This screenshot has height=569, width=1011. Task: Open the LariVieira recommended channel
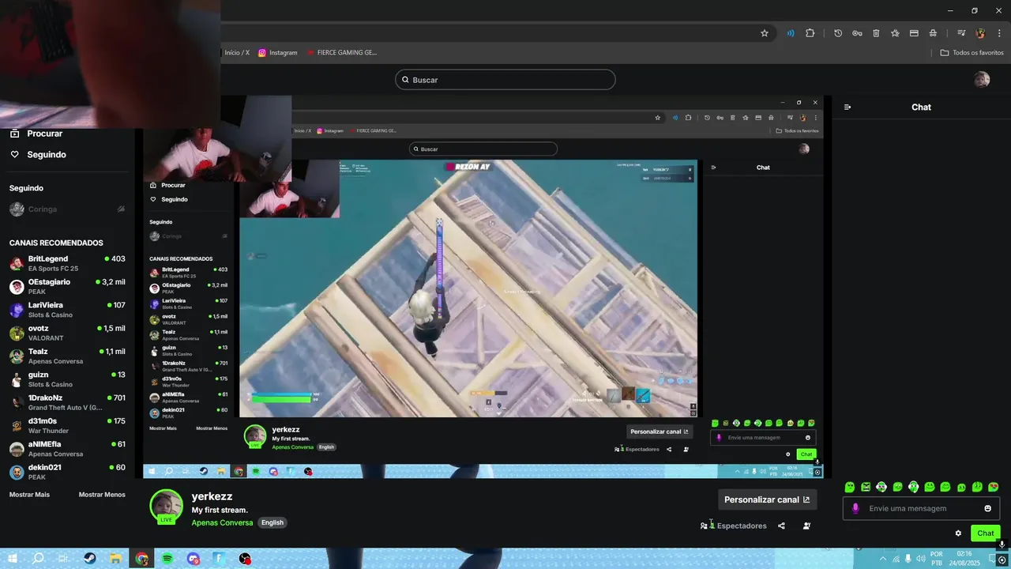click(x=67, y=310)
